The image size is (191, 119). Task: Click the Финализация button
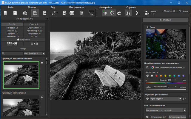(x=165, y=20)
